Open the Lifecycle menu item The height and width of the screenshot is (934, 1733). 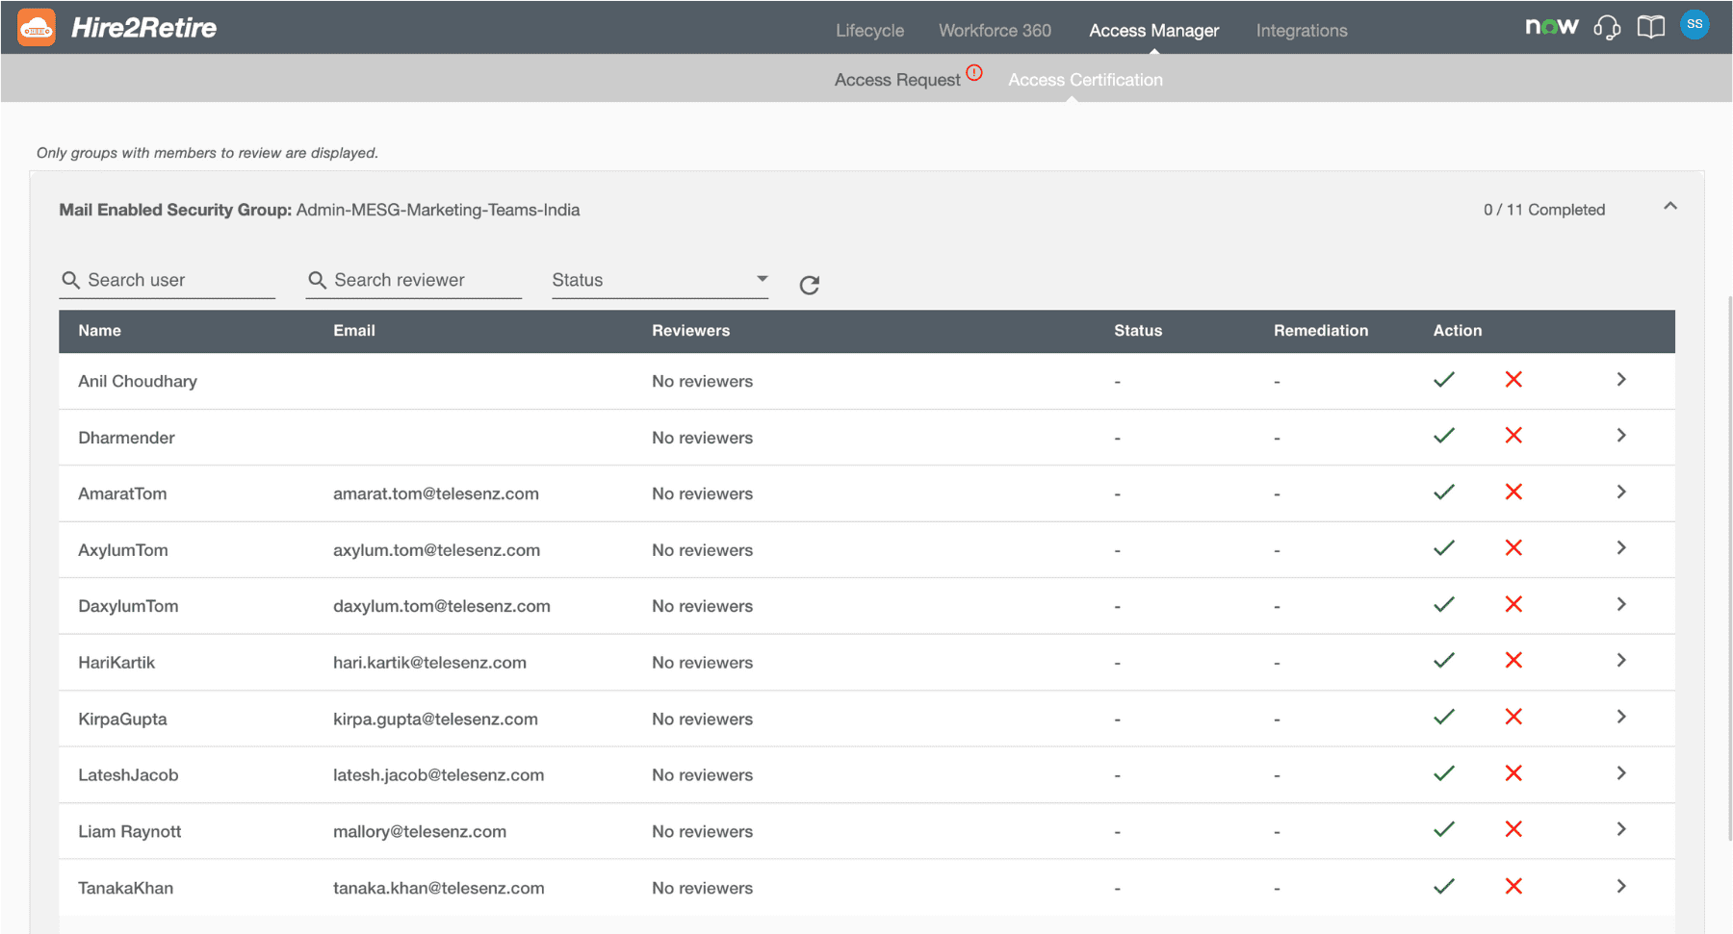point(868,30)
